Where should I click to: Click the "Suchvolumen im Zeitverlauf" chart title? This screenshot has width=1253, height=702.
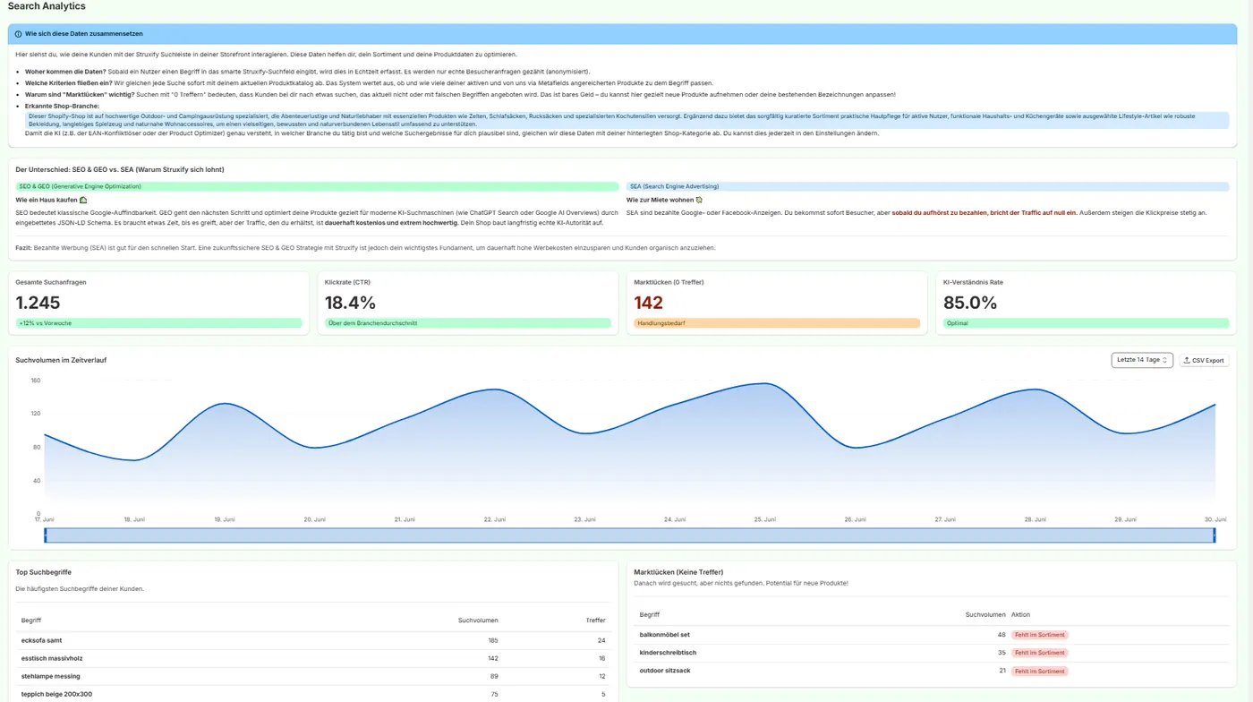tap(61, 360)
